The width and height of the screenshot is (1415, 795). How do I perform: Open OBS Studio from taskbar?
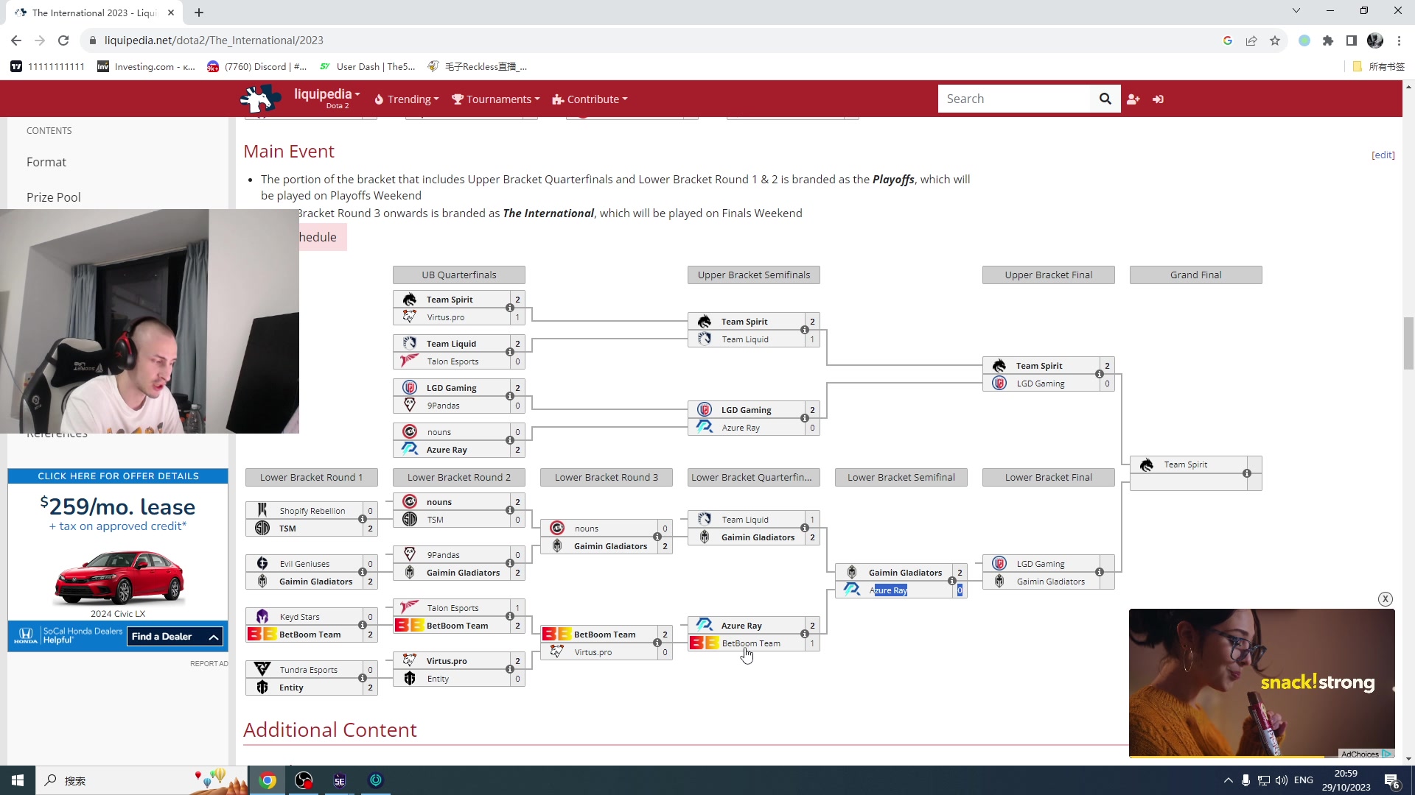tap(304, 780)
